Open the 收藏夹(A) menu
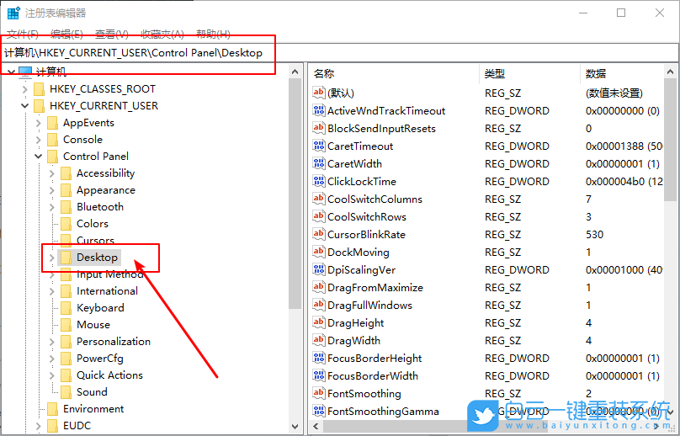Viewport: 680px width, 436px height. click(x=162, y=34)
